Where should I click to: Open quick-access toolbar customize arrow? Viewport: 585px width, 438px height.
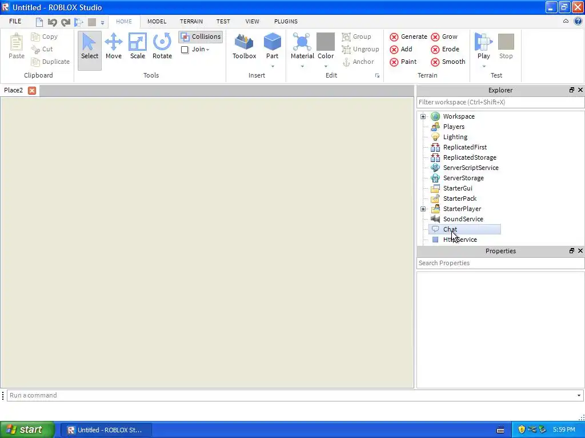103,23
